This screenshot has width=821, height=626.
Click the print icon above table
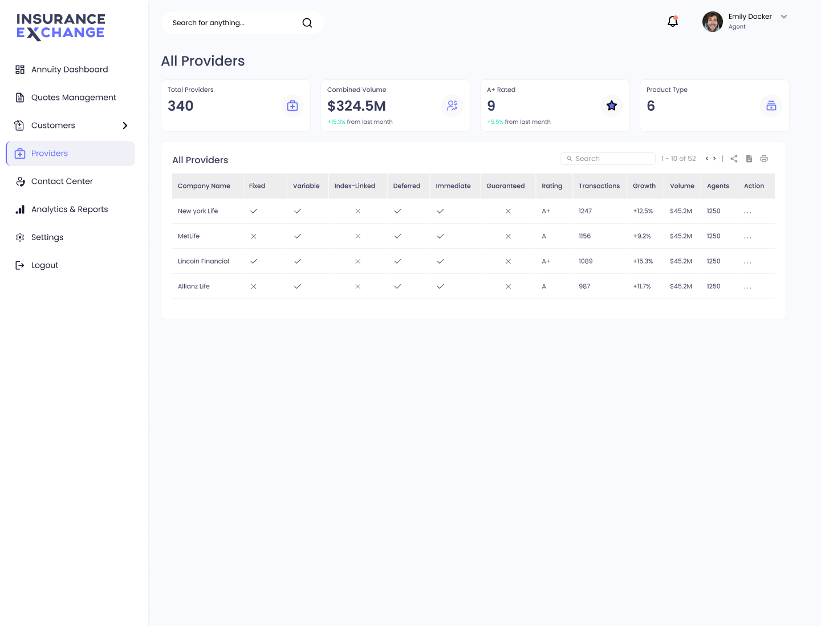point(764,159)
